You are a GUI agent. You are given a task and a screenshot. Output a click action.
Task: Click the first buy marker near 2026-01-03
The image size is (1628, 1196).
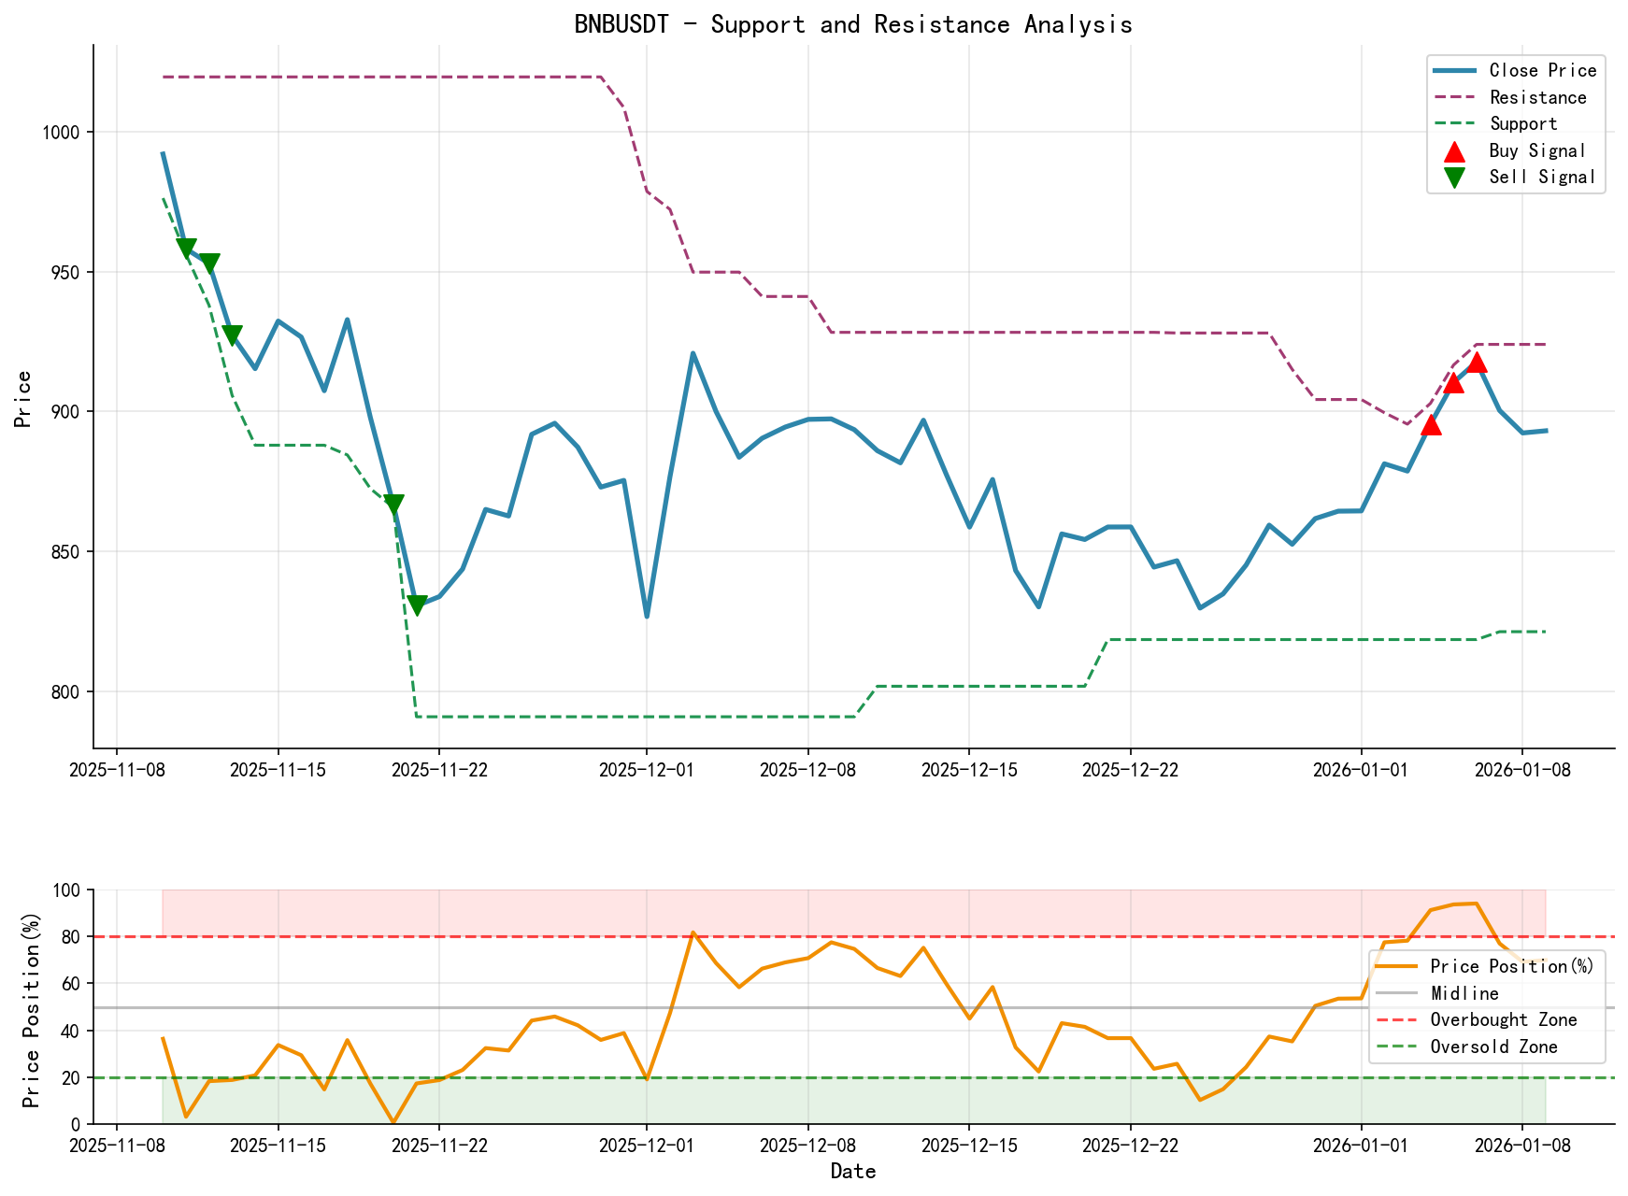coord(1431,426)
